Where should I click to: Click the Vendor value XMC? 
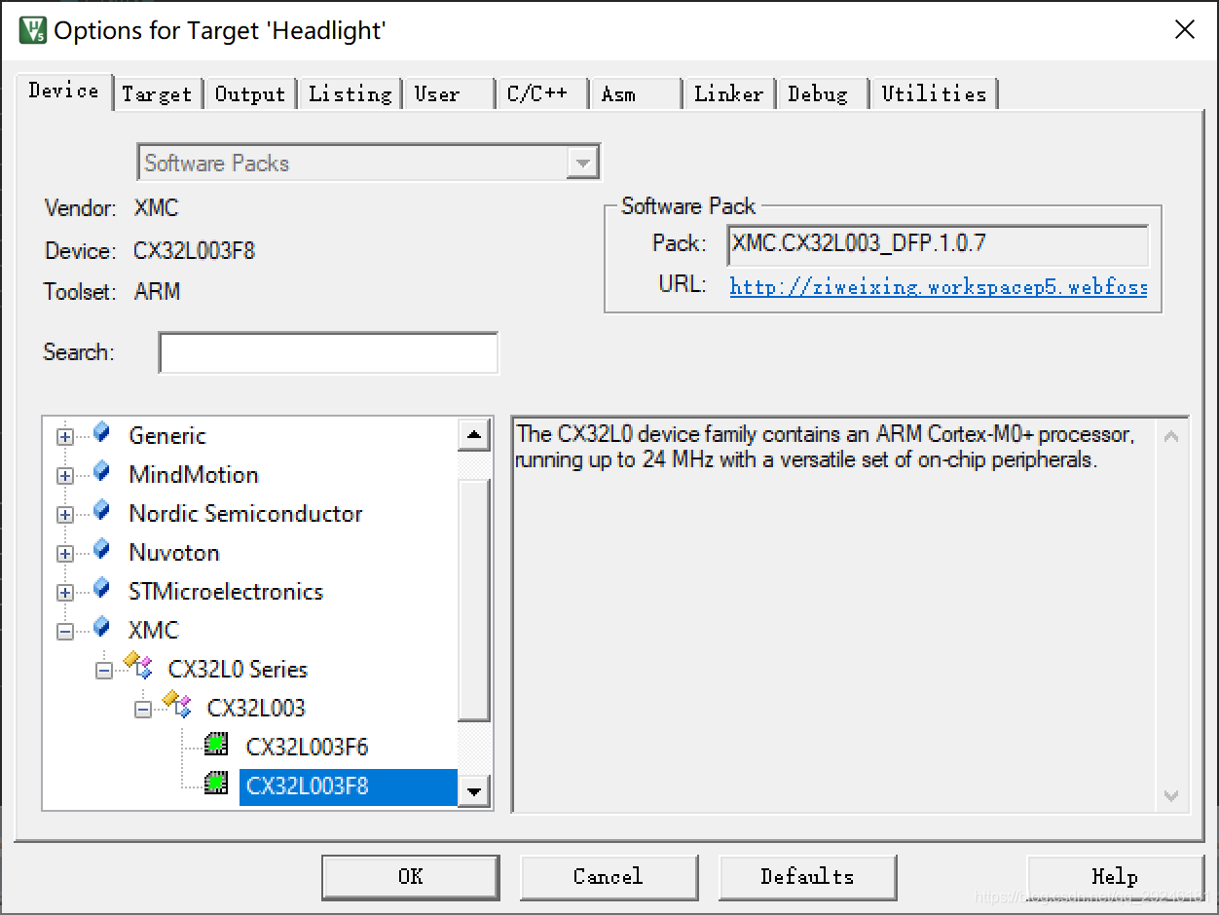click(x=157, y=208)
